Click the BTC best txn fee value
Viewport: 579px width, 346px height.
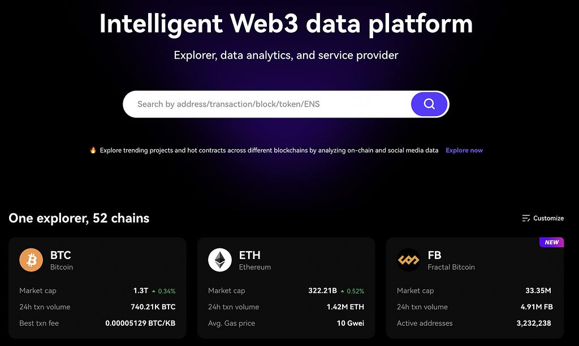140,323
